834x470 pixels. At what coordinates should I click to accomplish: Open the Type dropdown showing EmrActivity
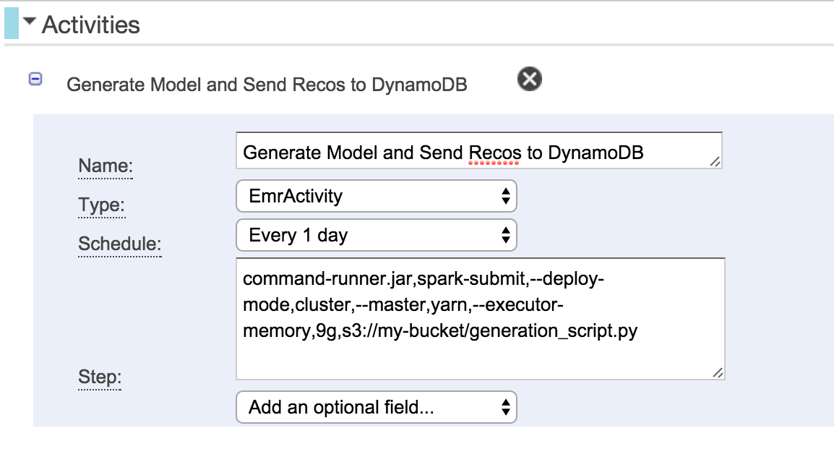click(376, 196)
